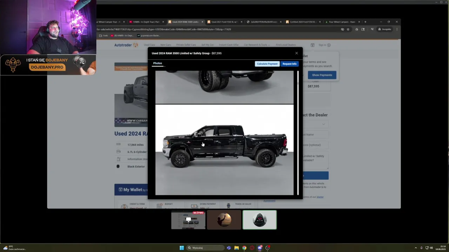Click the photo gallery vertical scrollbar
449x252 pixels.
[x=298, y=133]
